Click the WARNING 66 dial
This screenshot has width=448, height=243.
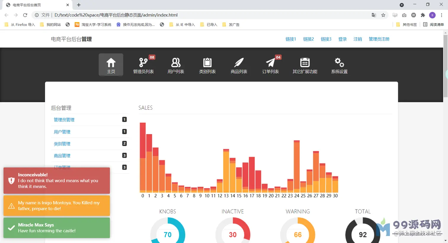coord(298,234)
